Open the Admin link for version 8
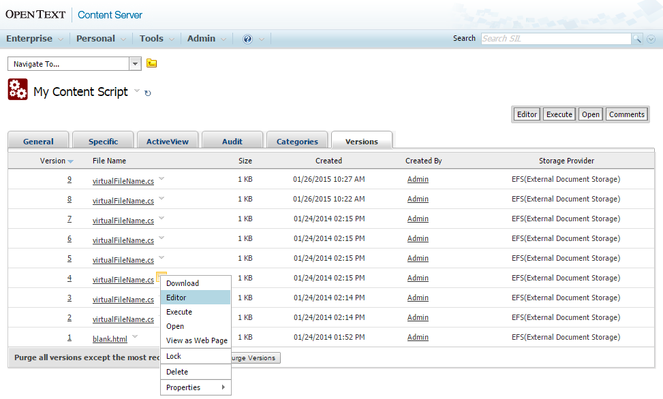 click(x=418, y=199)
